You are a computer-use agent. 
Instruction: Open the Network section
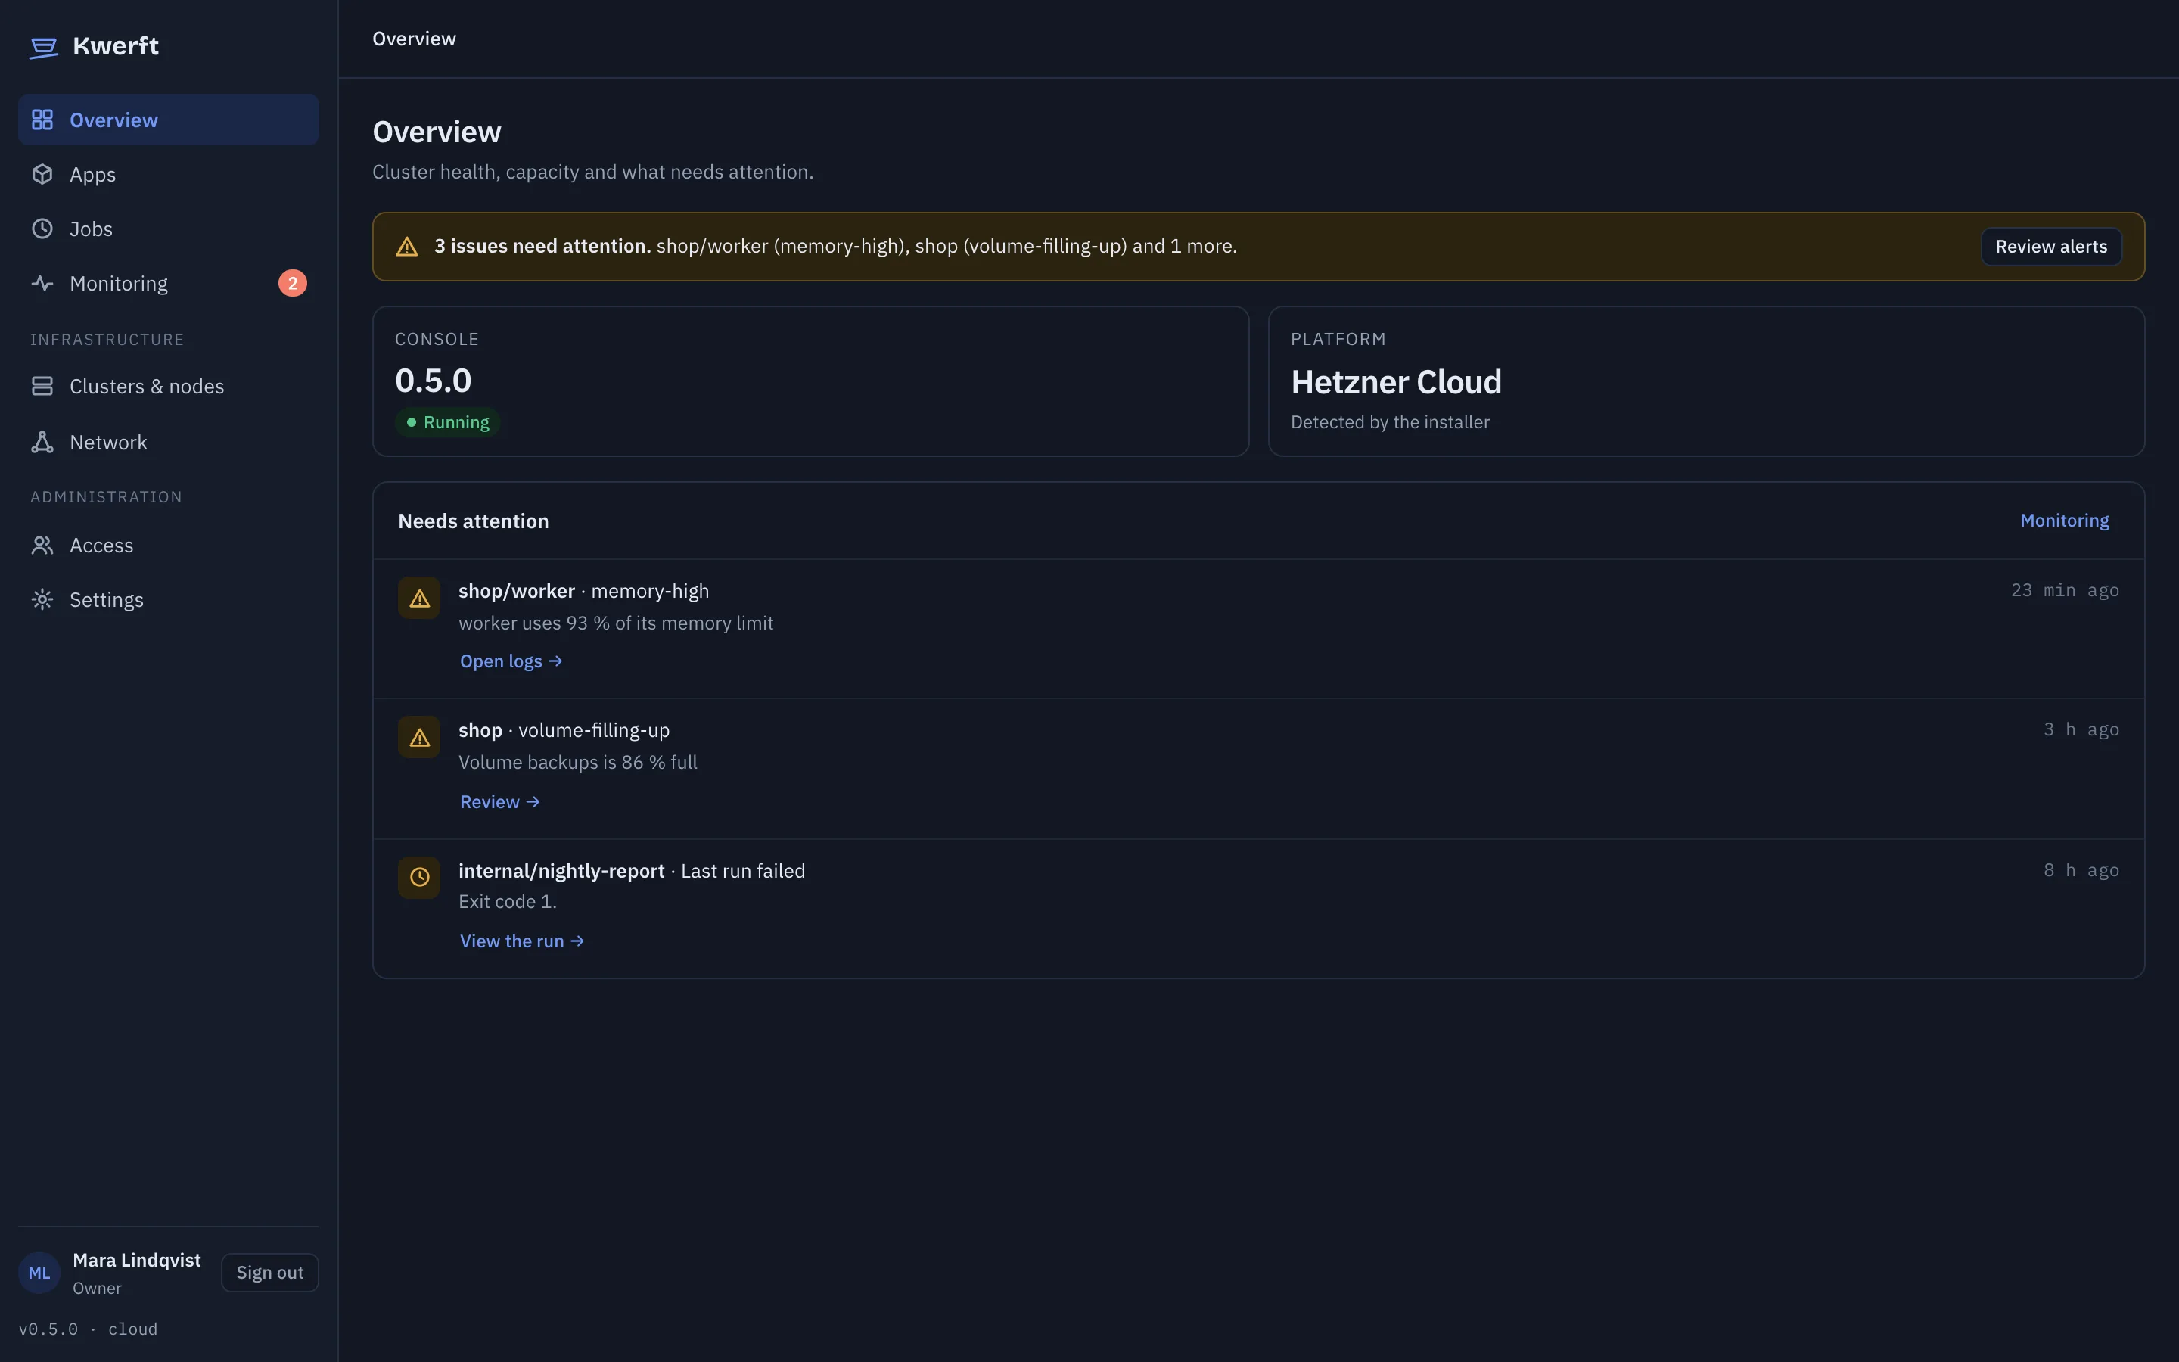click(x=169, y=443)
